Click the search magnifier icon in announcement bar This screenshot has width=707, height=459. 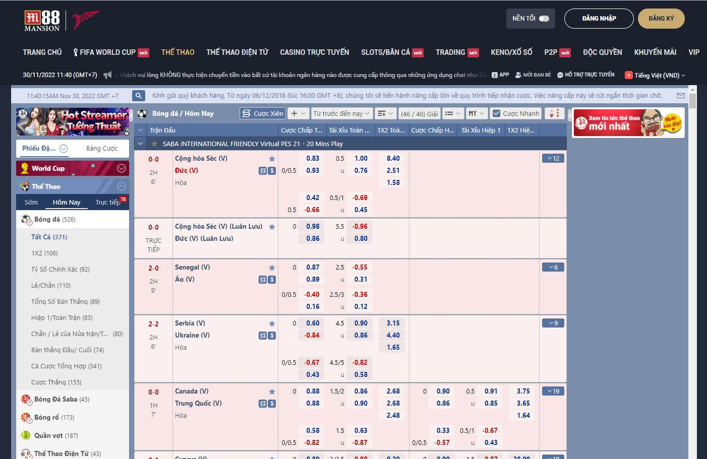tap(138, 96)
